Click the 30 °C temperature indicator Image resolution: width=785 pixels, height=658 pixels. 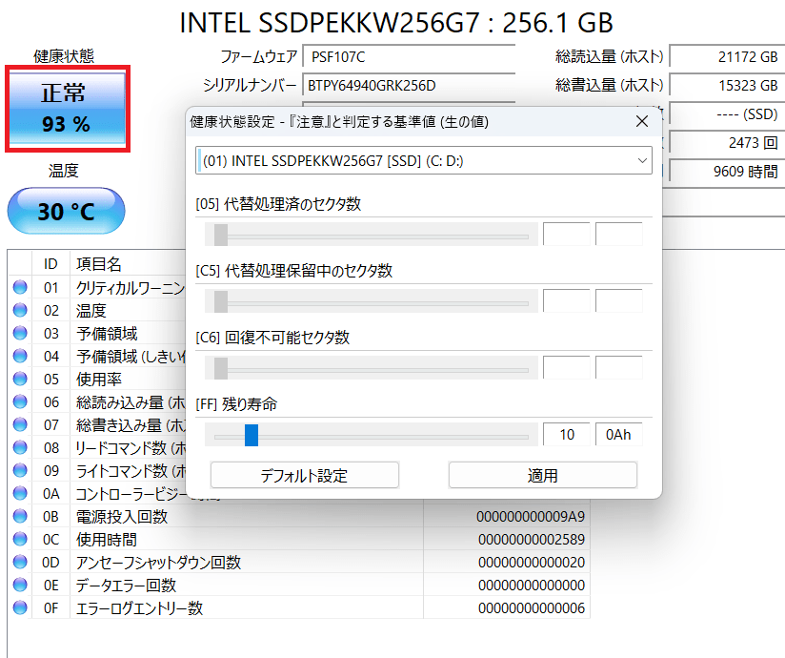tap(66, 211)
